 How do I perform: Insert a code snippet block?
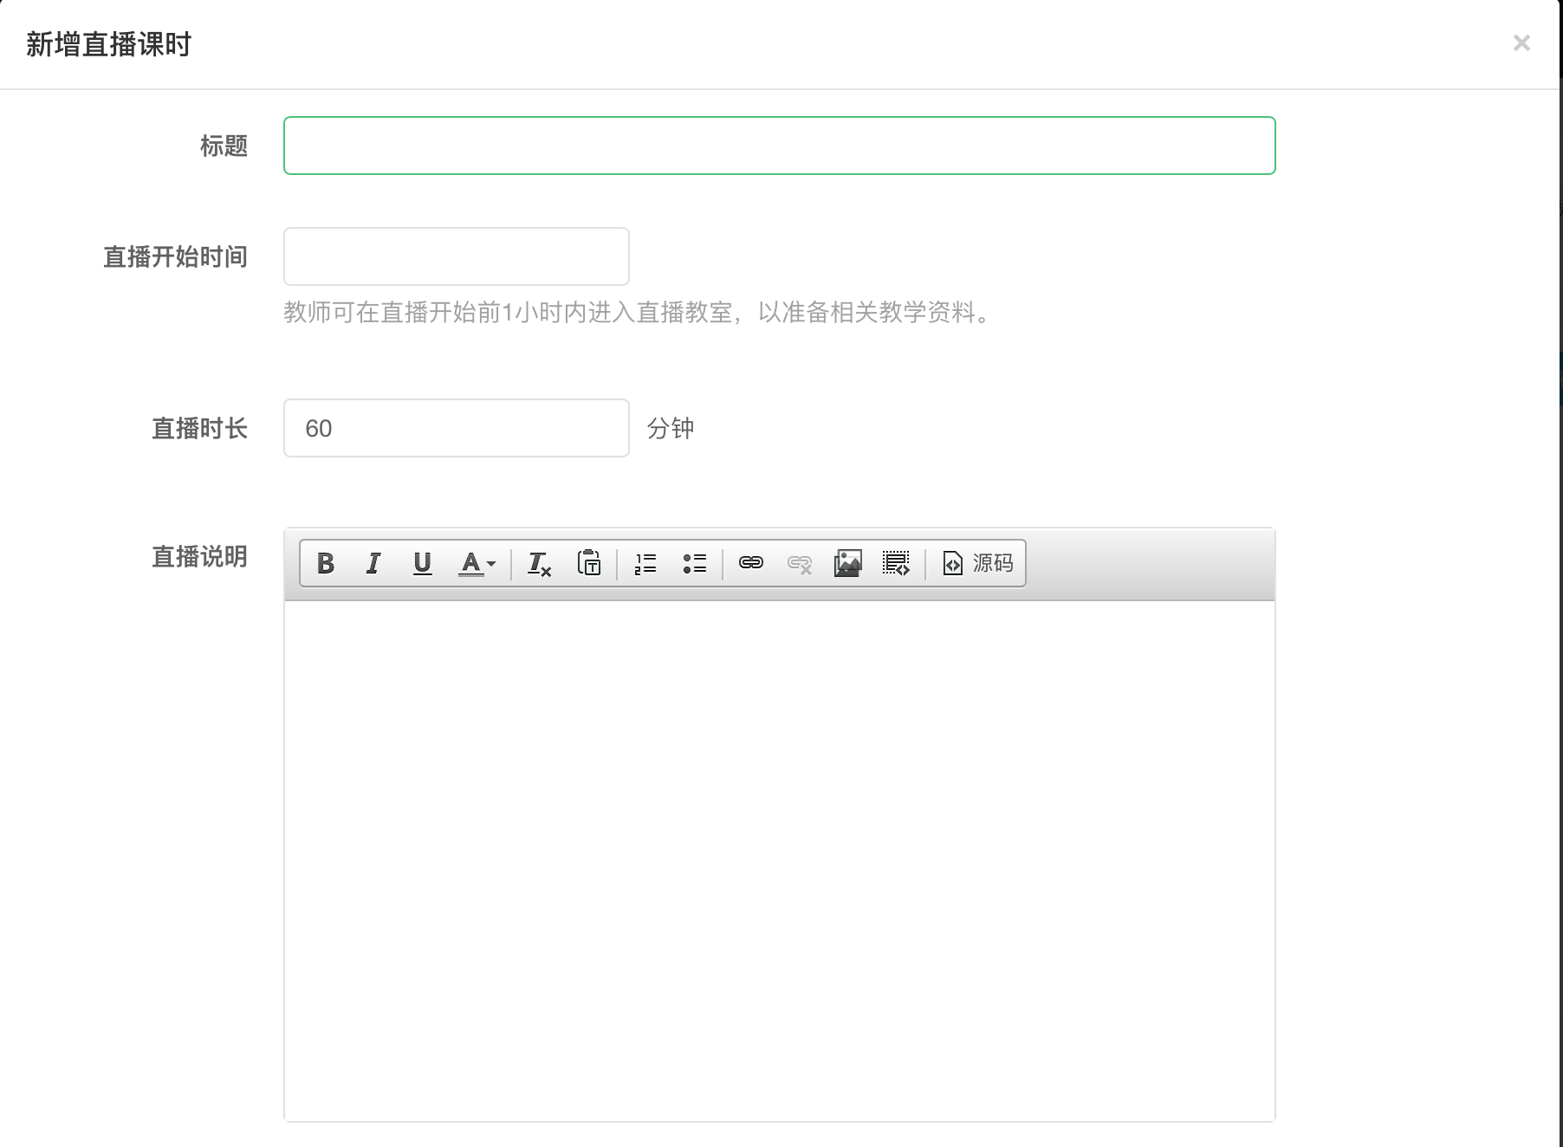(x=896, y=564)
